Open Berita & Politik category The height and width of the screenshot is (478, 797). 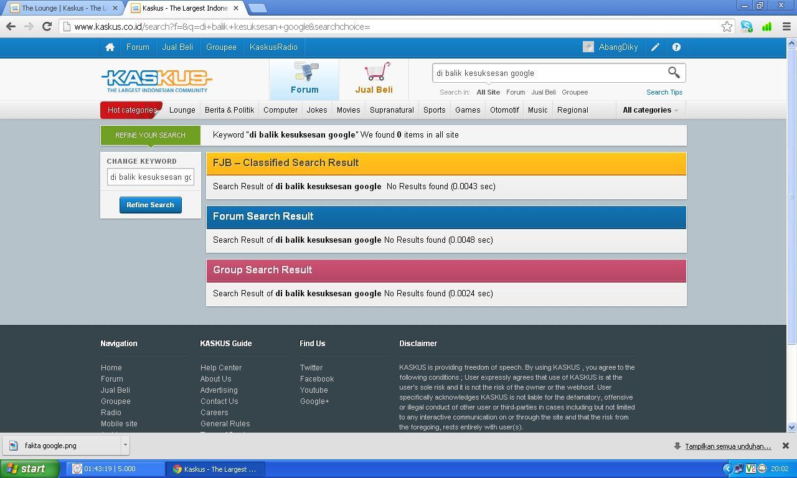[x=229, y=110]
